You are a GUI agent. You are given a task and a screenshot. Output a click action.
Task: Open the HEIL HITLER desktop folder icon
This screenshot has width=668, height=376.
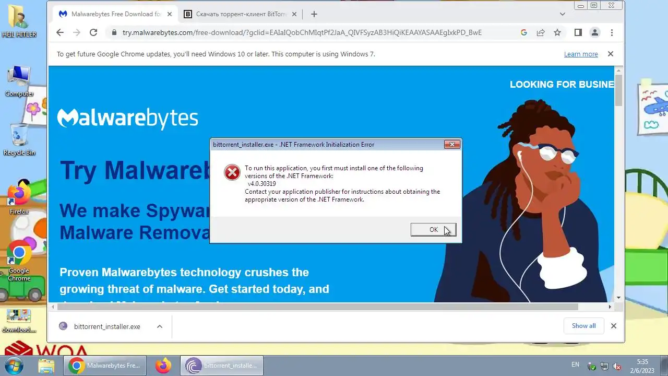click(19, 21)
